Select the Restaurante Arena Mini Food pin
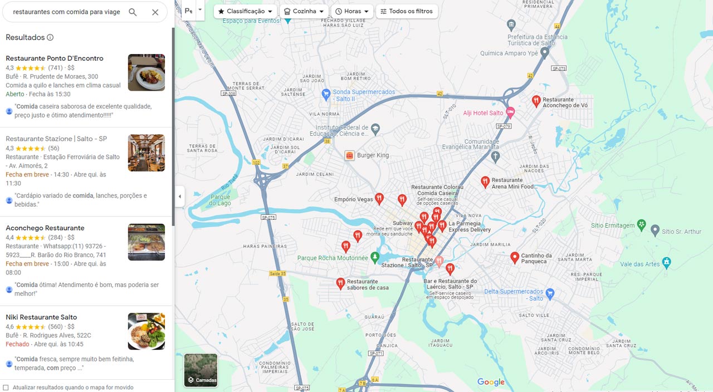Viewport: 713px width, 392px height. pyautogui.click(x=485, y=182)
